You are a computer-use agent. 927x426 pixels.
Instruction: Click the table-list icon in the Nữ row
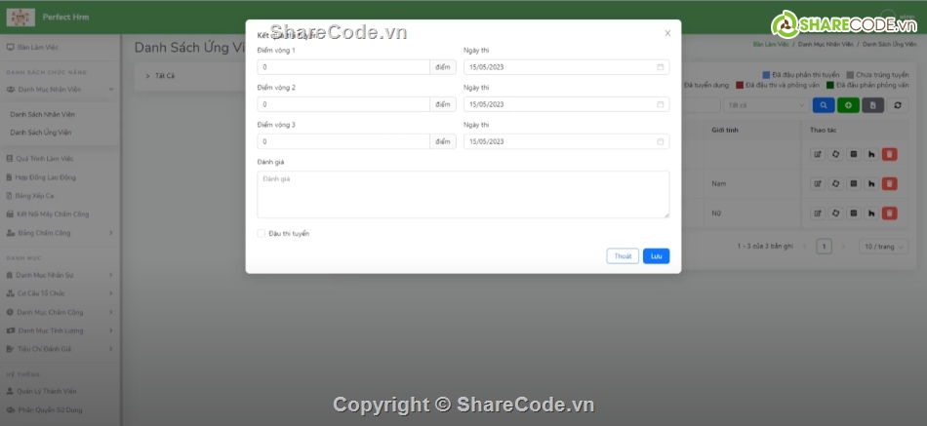853,213
